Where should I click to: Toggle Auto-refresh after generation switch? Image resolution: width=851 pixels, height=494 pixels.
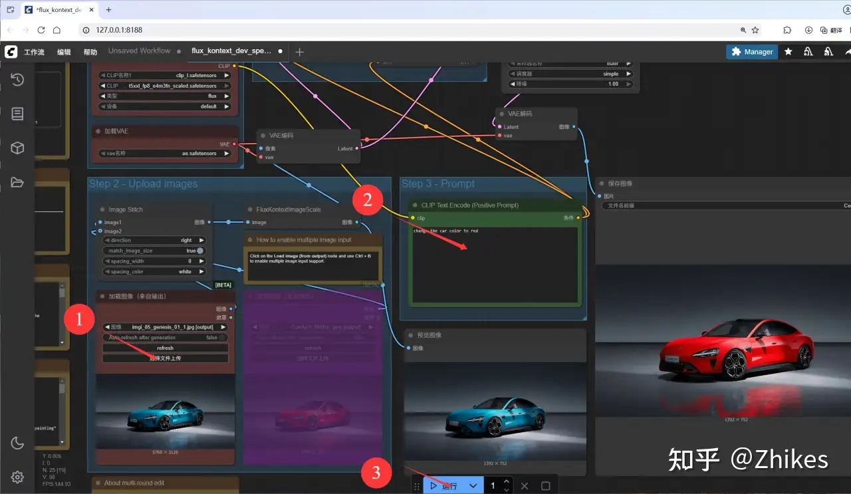pyautogui.click(x=165, y=337)
